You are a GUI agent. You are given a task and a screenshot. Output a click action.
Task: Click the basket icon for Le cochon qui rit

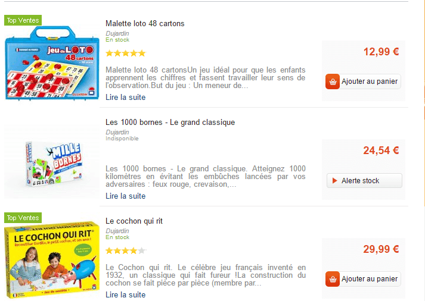pos(333,279)
